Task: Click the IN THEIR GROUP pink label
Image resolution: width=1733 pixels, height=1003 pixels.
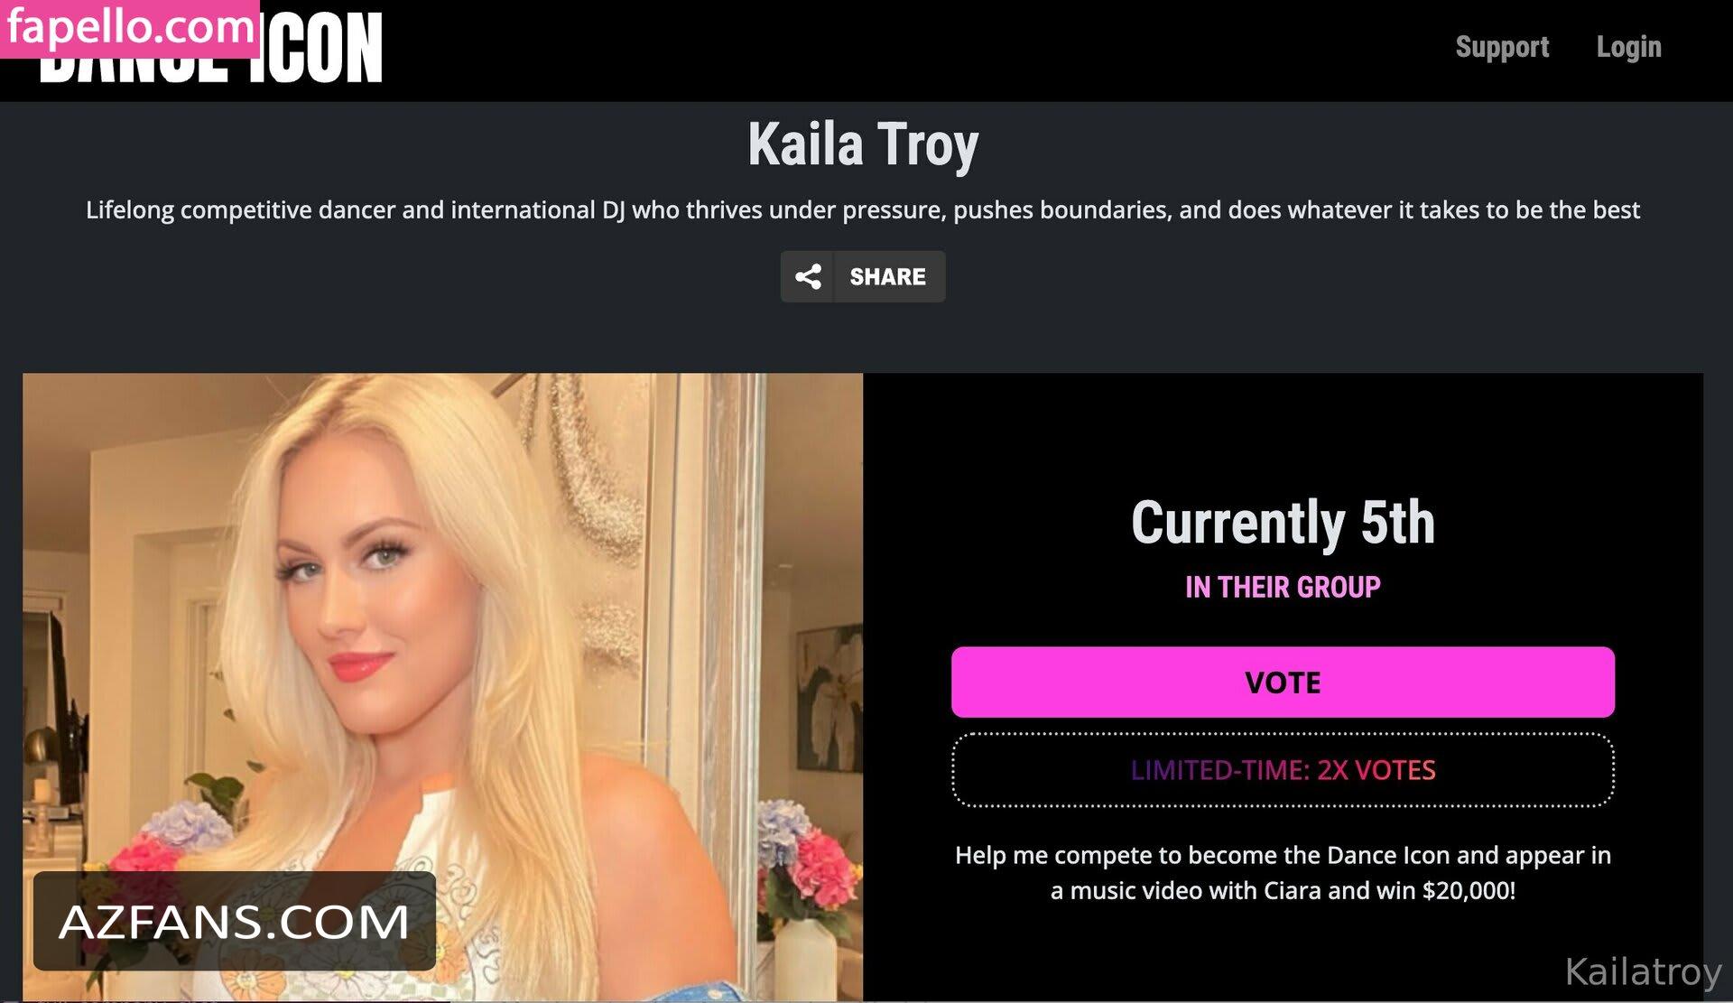Action: [x=1283, y=587]
